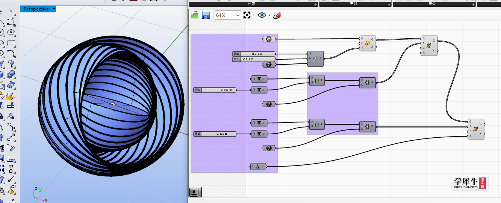The width and height of the screenshot is (501, 203).
Task: Select the Fillet surface tool
Action: pos(10,64)
